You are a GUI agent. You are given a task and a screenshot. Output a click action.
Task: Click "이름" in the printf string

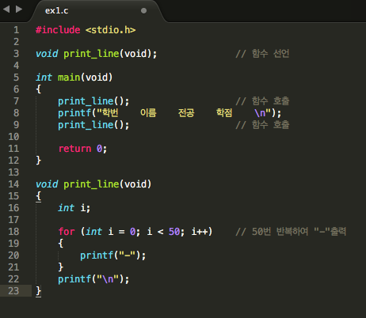pyautogui.click(x=148, y=113)
